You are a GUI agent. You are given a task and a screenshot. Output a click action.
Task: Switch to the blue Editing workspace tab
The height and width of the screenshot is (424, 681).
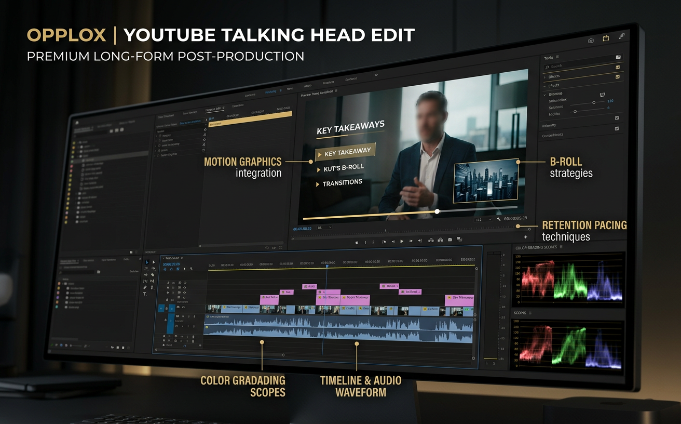270,92
